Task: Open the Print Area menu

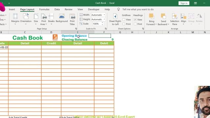Action: 44,19
